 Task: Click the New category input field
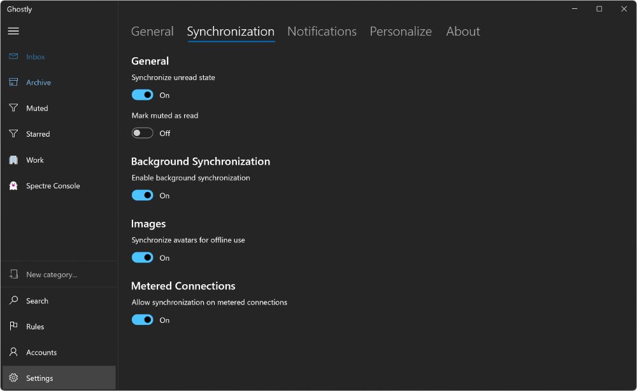click(51, 274)
